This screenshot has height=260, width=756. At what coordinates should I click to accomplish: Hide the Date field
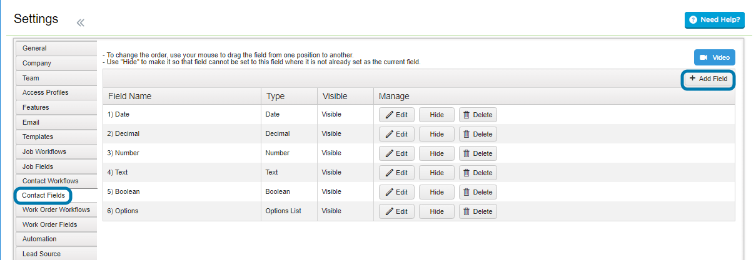coord(436,115)
